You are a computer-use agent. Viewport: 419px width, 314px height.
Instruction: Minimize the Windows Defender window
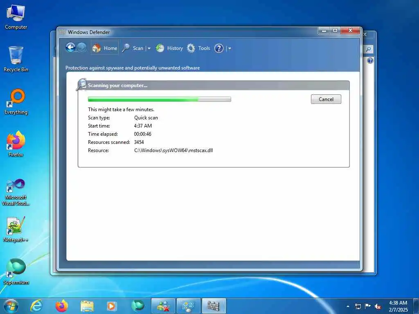tap(324, 31)
